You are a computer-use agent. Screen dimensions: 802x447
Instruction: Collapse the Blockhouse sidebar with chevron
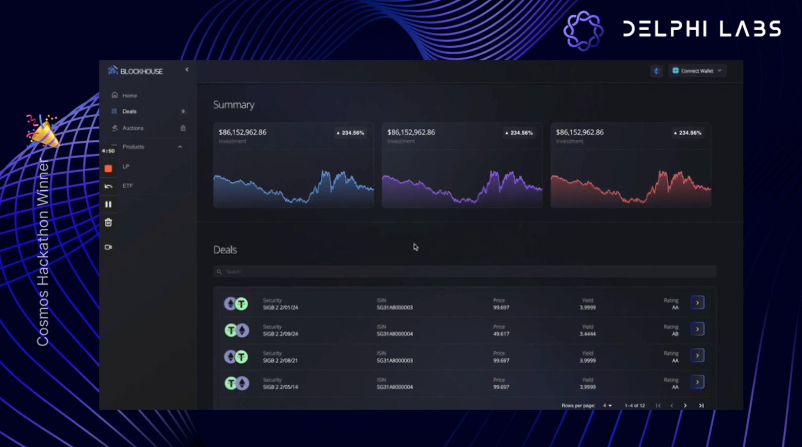[x=187, y=70]
